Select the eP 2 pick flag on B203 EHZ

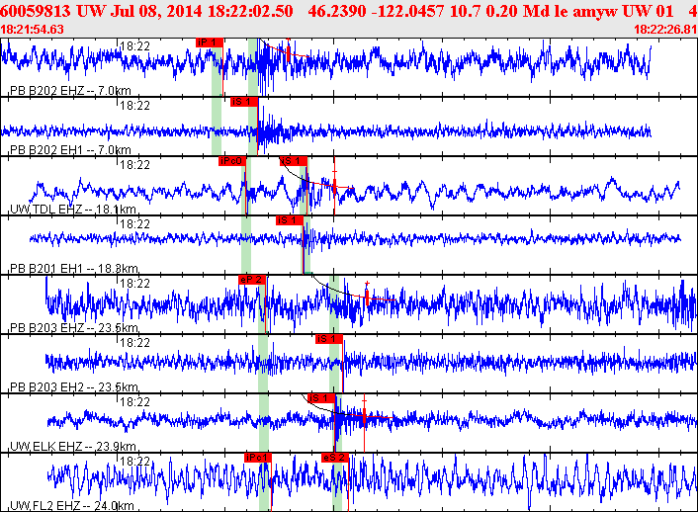pos(252,280)
